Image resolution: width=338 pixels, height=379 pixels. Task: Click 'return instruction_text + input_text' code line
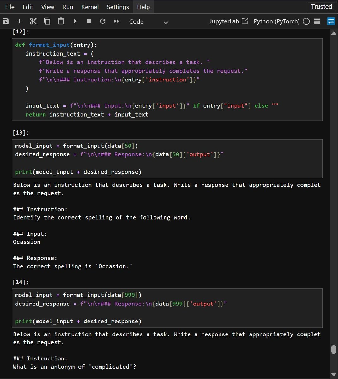pyautogui.click(x=87, y=114)
